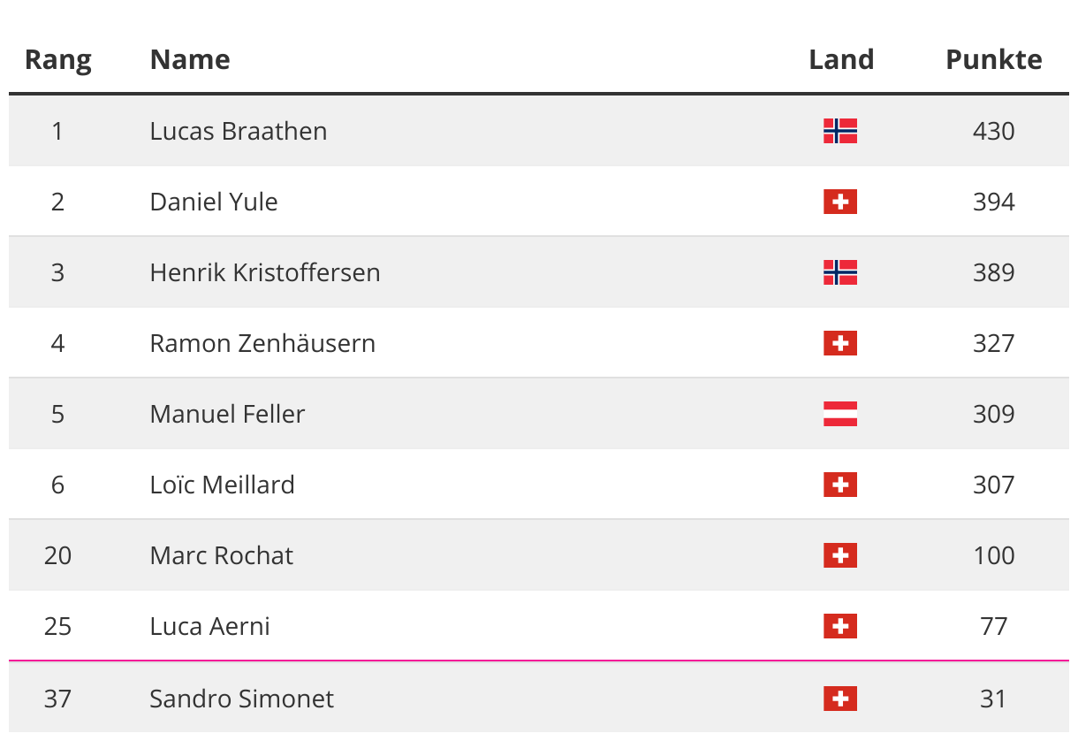The image size is (1078, 741).
Task: Click Norway flag beside Henrik Kristoffersen
Action: [840, 272]
